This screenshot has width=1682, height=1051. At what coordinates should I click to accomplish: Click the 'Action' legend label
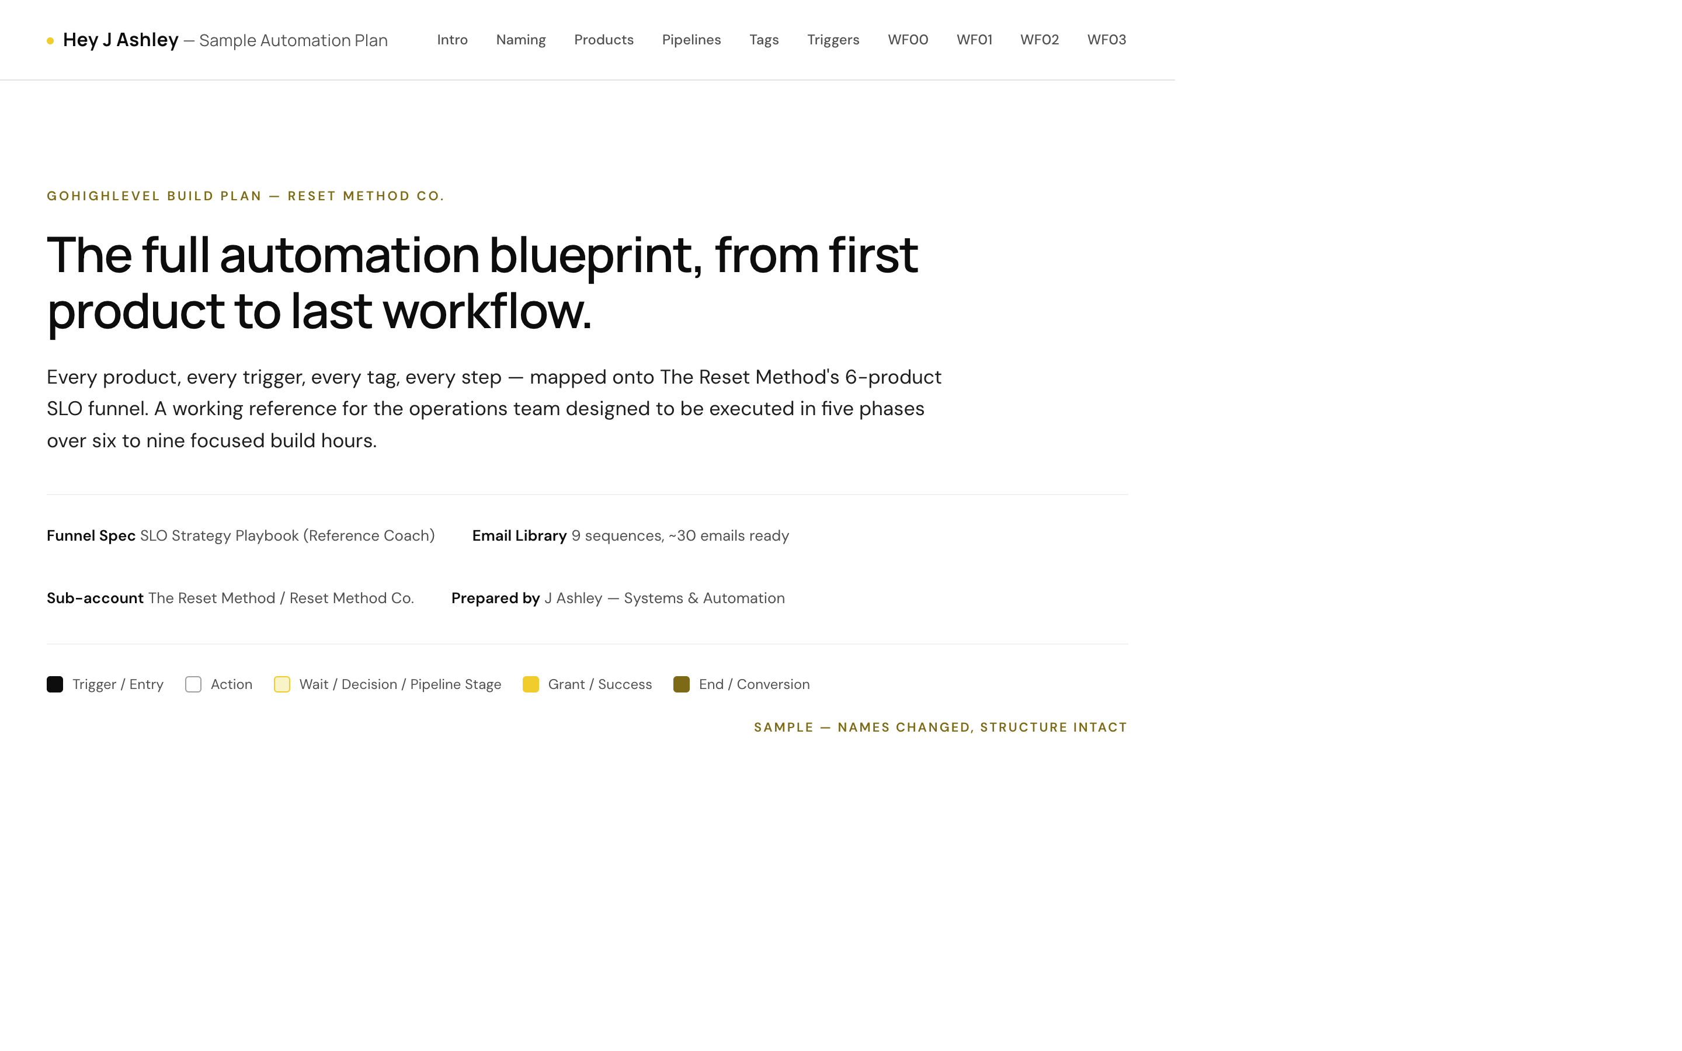click(x=231, y=684)
